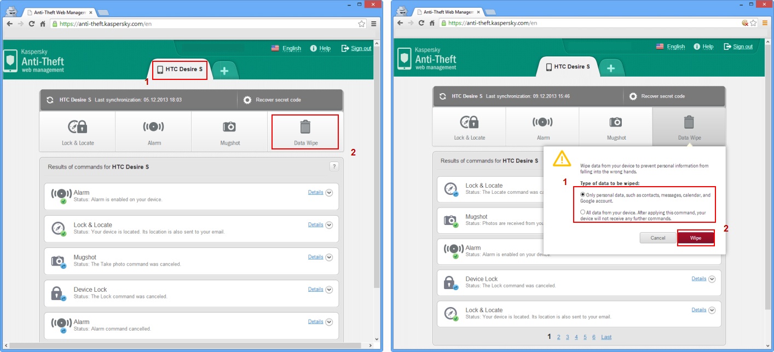Click the synchronization icon in the left window's device bar
The image size is (774, 352).
coord(50,100)
